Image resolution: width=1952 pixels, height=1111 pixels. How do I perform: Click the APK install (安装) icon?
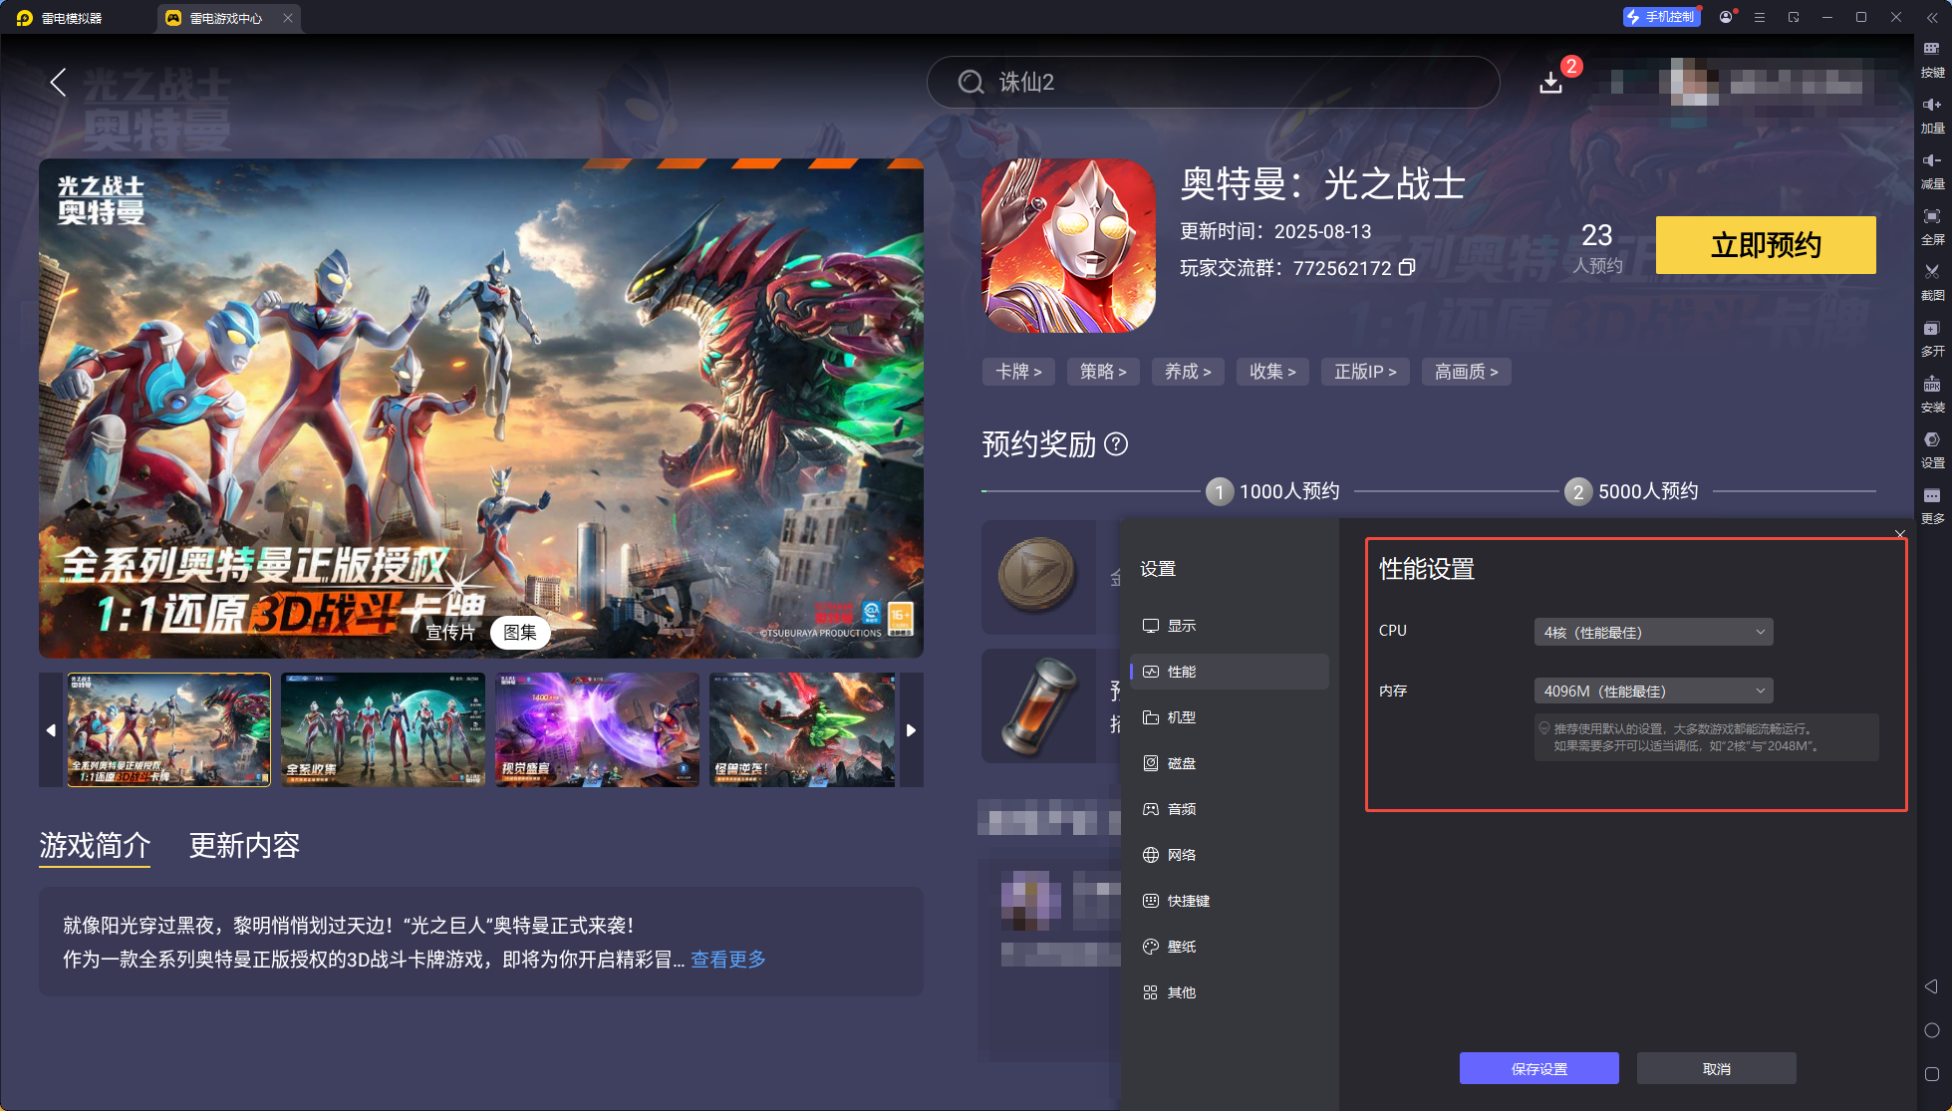(x=1931, y=395)
